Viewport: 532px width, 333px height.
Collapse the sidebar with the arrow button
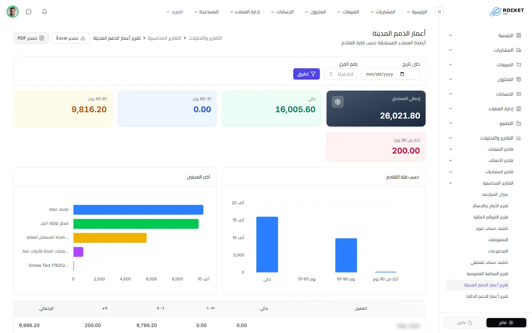pyautogui.click(x=439, y=12)
